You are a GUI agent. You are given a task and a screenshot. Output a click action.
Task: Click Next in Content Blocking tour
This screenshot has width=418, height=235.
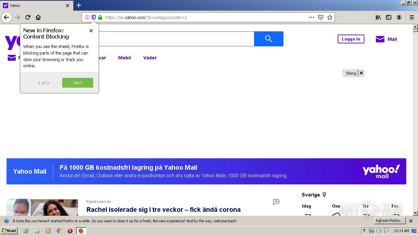[x=77, y=83]
